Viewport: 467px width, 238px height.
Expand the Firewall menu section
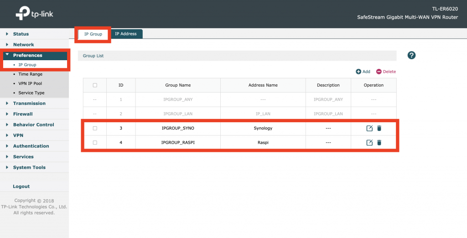tap(22, 114)
